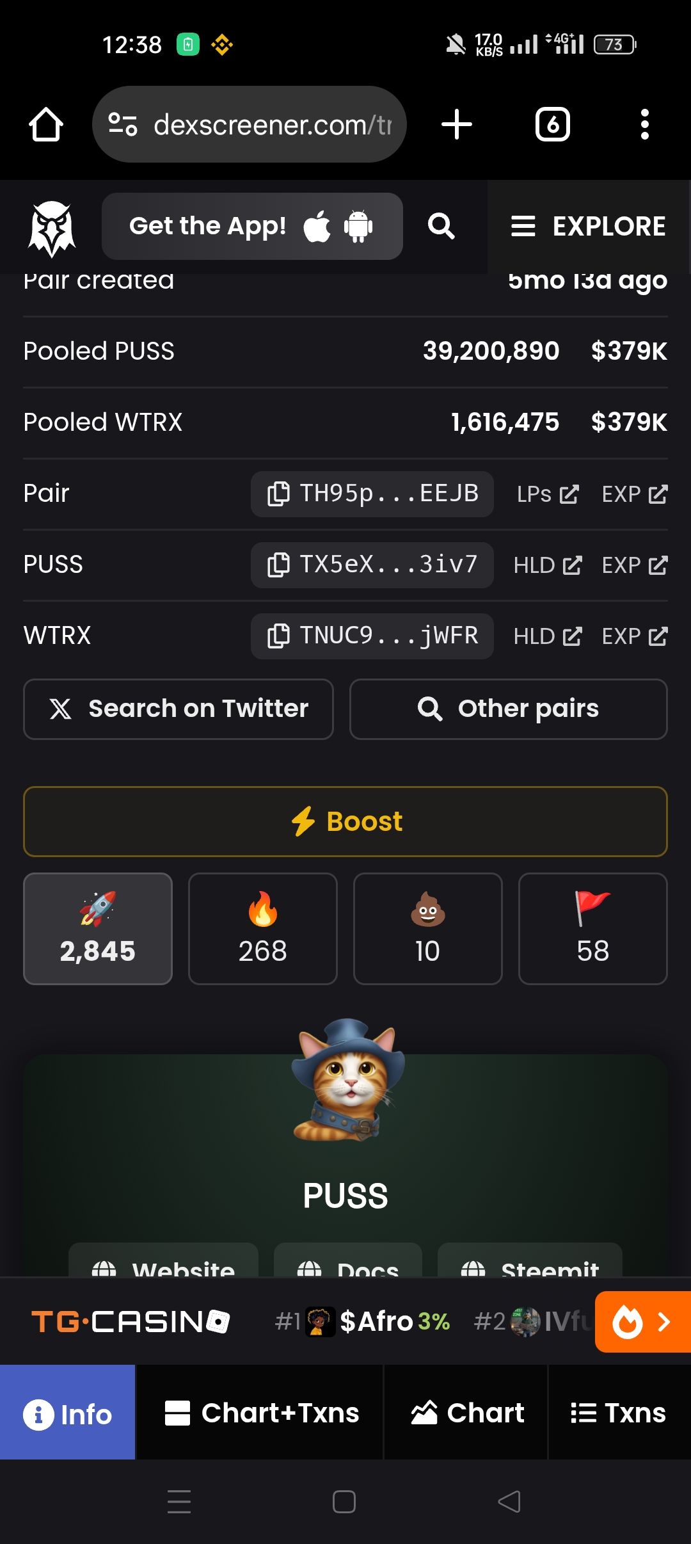Image resolution: width=691 pixels, height=1544 pixels.
Task: Open the tab switcher showing 6
Action: pyautogui.click(x=553, y=124)
